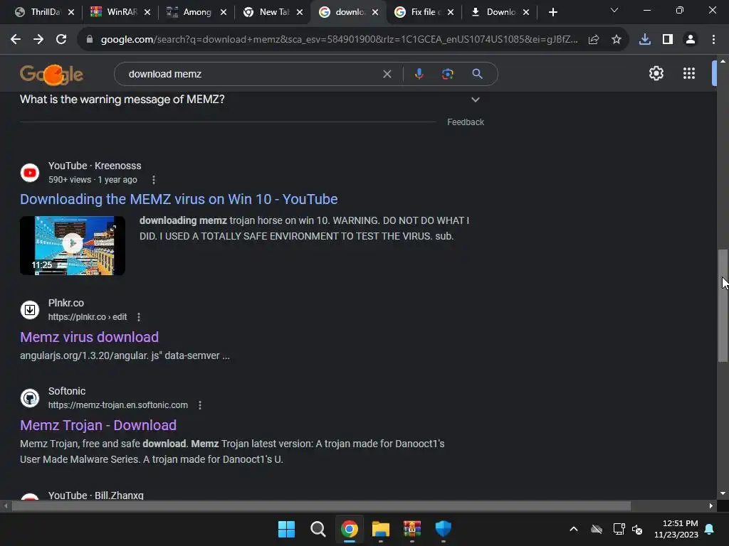
Task: Open the "Memz Trojan - Download" link
Action: (x=98, y=425)
